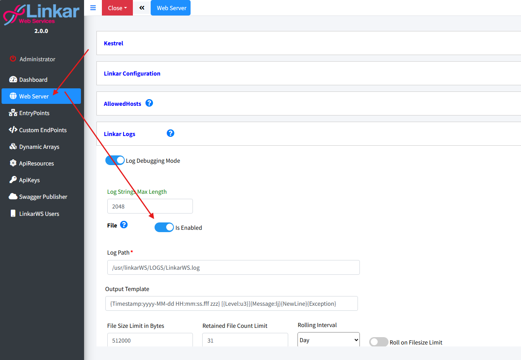
Task: Expand the Kestrel section
Action: point(113,43)
